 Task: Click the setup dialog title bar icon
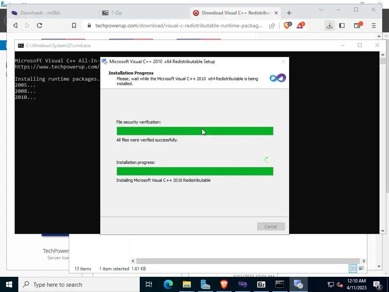coord(104,62)
